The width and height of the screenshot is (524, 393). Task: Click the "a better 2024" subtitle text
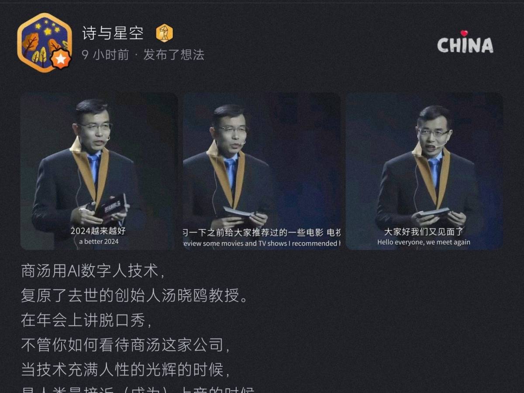pyautogui.click(x=99, y=241)
